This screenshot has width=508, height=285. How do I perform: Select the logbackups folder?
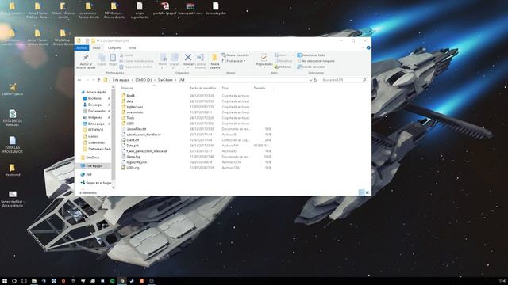[x=133, y=107]
